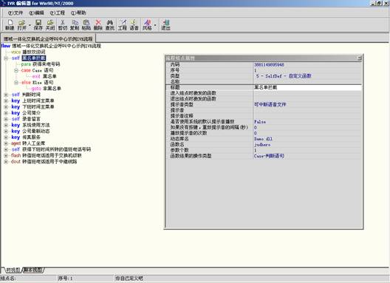Click the 剪切 (Cut) scissors icon
390x283 pixels.
pyautogui.click(x=63, y=25)
